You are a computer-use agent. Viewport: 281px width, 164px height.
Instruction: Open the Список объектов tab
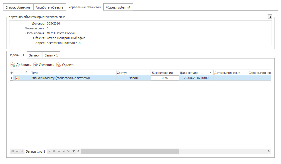click(18, 7)
